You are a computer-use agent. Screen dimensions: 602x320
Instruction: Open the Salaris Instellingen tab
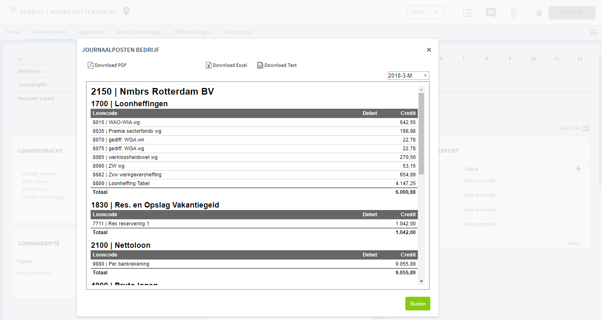tap(139, 32)
